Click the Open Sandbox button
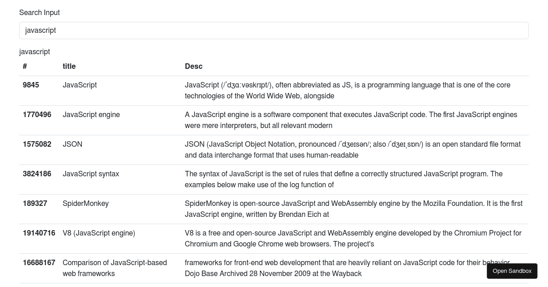This screenshot has width=548, height=287. [x=512, y=271]
